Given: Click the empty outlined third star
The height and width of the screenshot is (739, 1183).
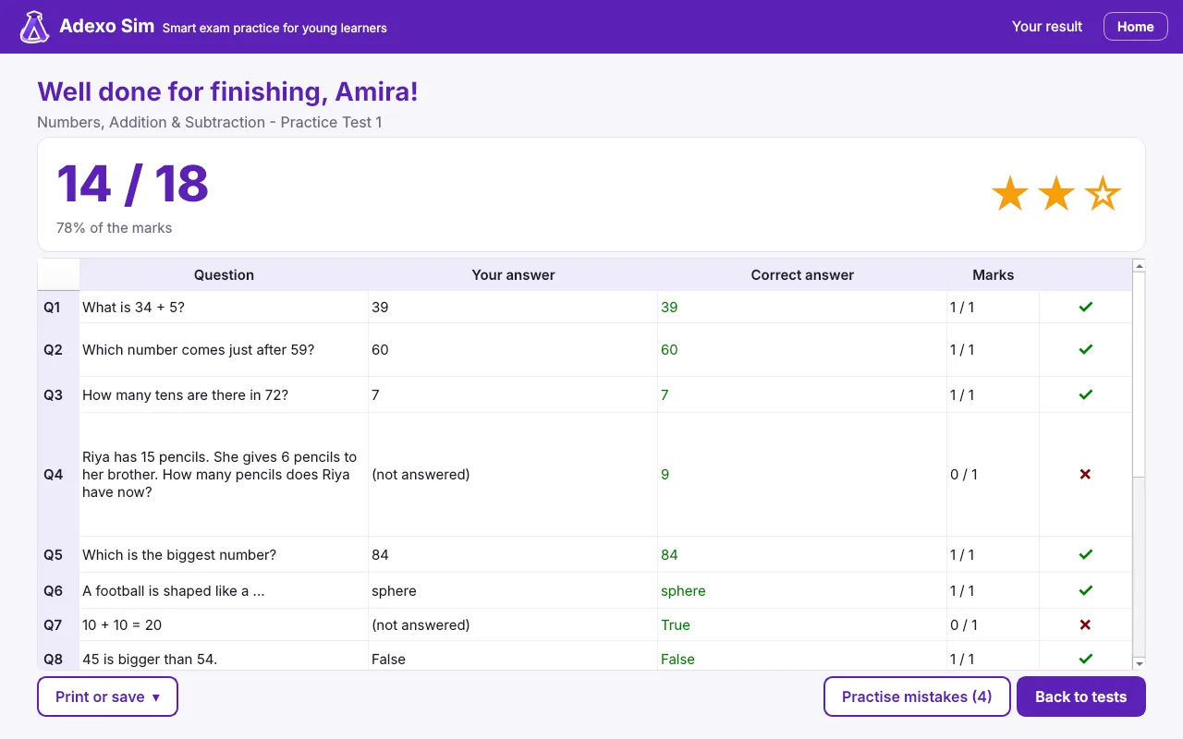Looking at the screenshot, I should pos(1103,194).
